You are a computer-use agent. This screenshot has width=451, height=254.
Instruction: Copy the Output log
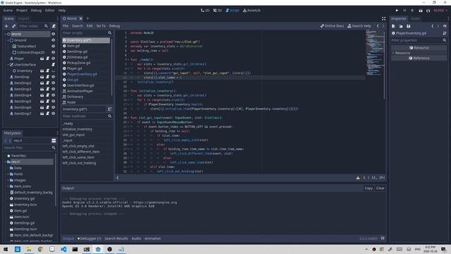[369, 188]
